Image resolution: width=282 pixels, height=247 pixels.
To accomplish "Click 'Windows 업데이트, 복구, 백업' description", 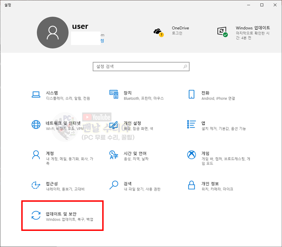I will click(70, 220).
